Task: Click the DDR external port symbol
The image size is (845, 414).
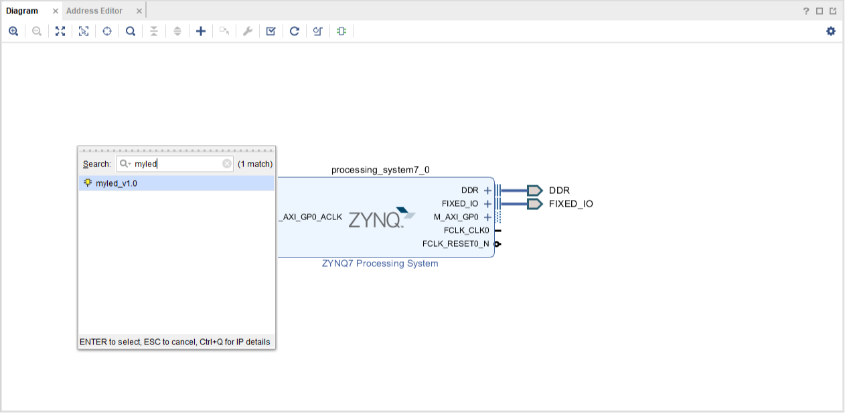Action: (534, 191)
